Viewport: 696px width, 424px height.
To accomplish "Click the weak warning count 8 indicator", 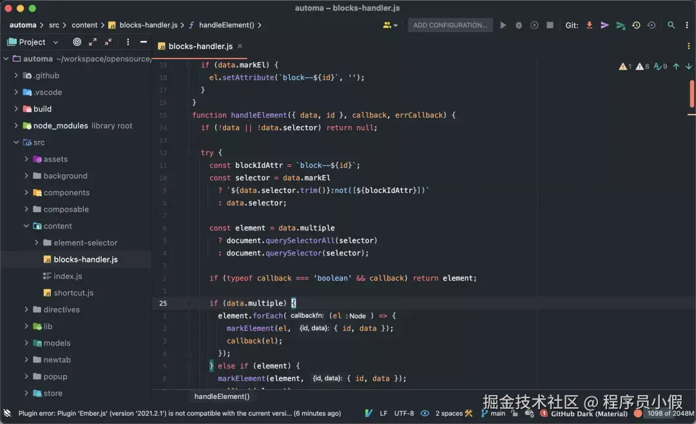I will [x=643, y=66].
